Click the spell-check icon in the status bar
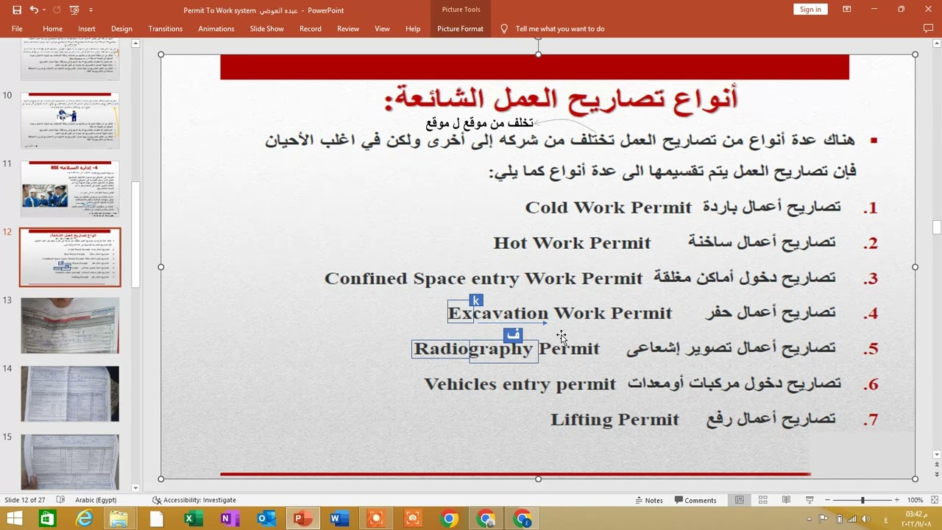The image size is (942, 530). (x=60, y=500)
